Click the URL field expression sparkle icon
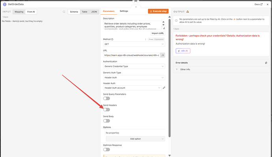Screen dimensions: 272x157 click(x=162, y=55)
